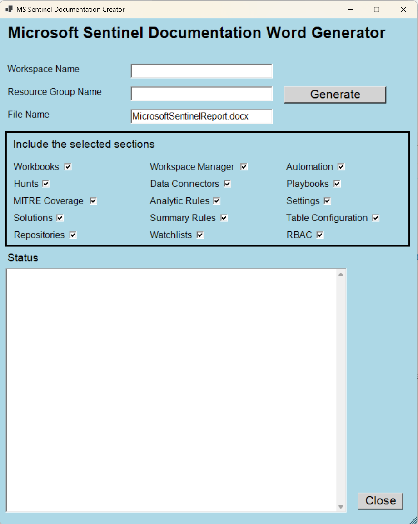Uncheck the Solutions section
The width and height of the screenshot is (418, 524).
point(60,218)
